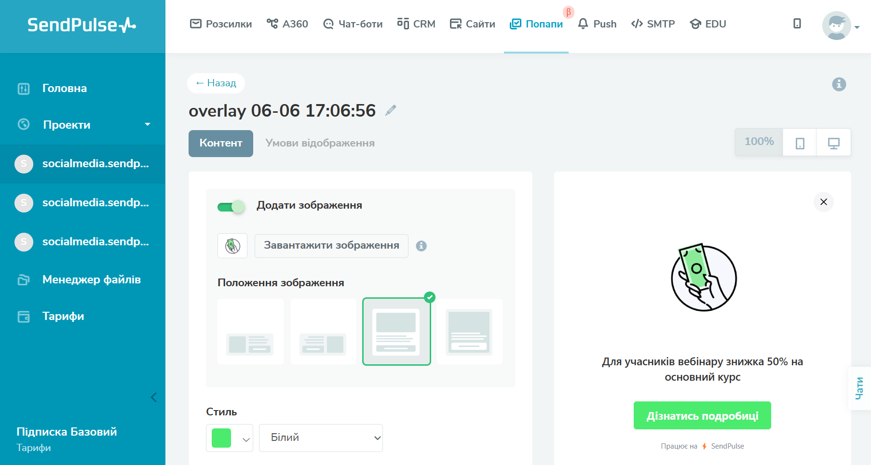This screenshot has width=871, height=465.
Task: Select image-right layout position option
Action: point(323,332)
